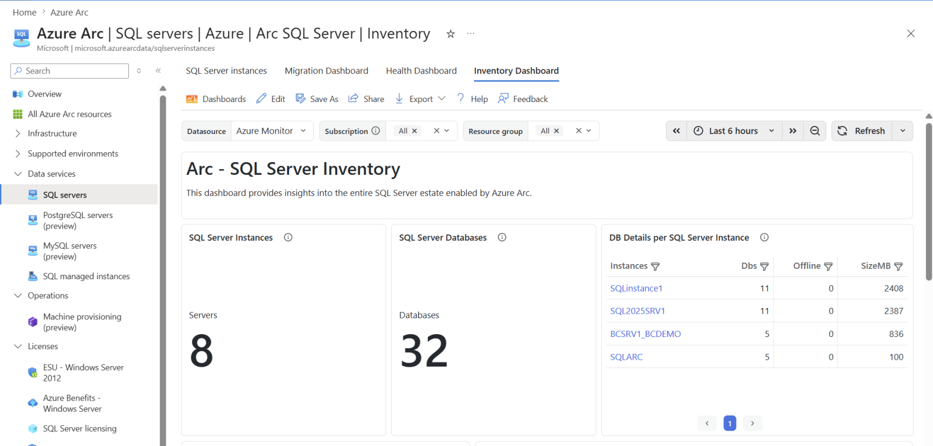Remove the All tag from Resource group filter
This screenshot has width=933, height=446.
click(556, 131)
